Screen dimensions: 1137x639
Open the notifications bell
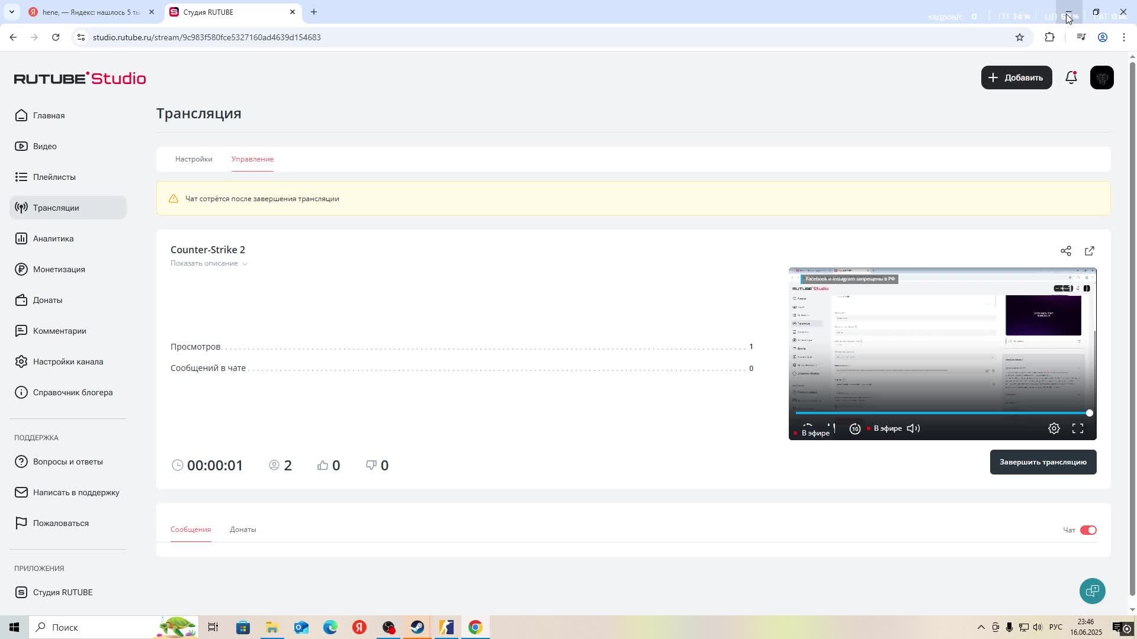(1071, 78)
